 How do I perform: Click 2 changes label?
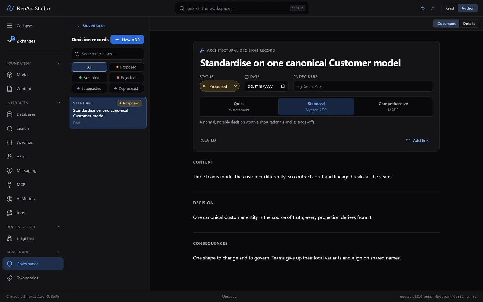pos(26,41)
